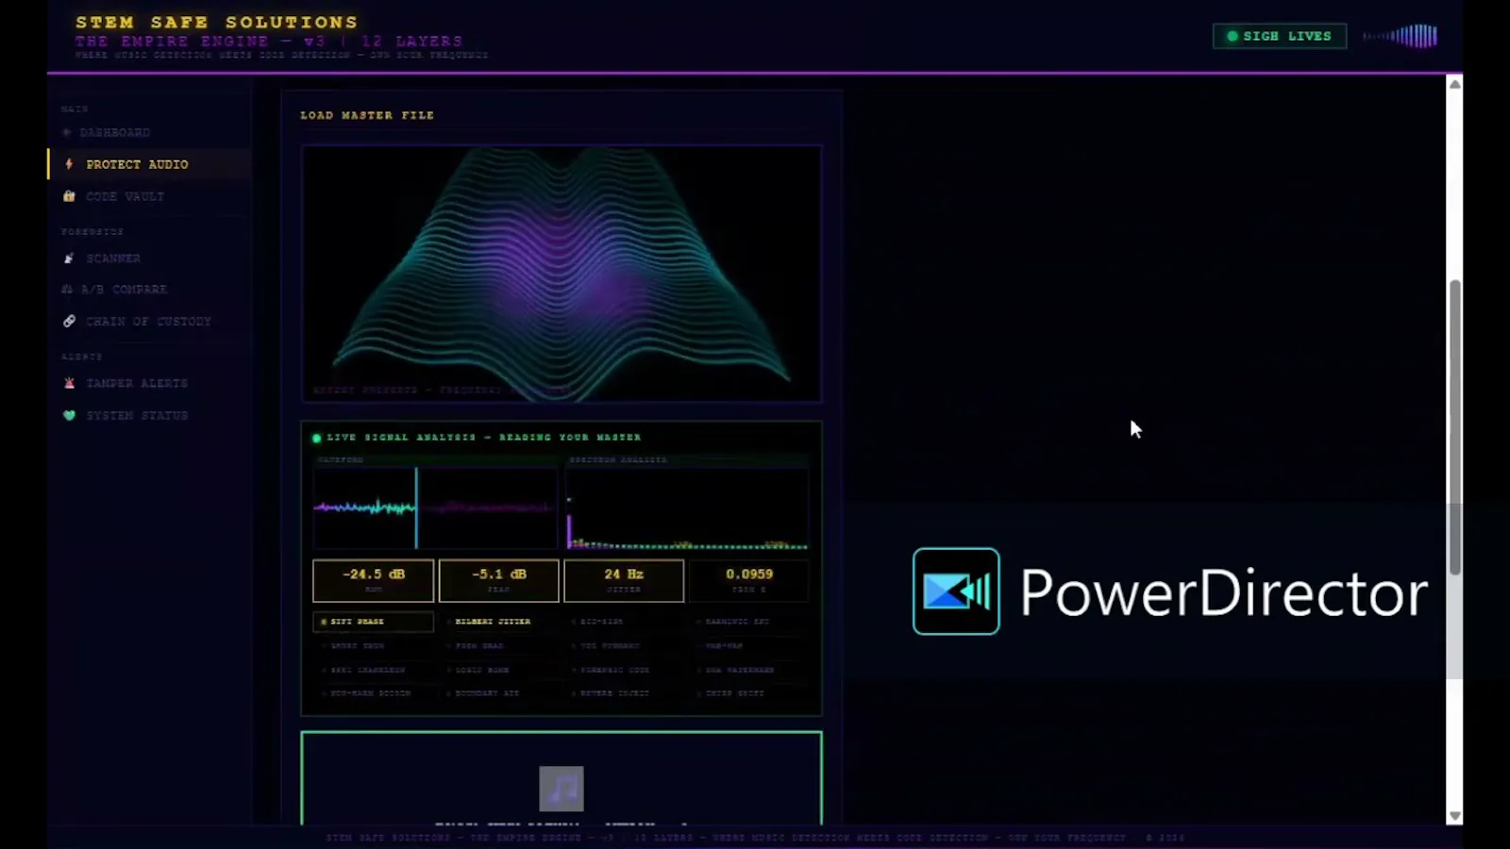
Task: Go to A/B Compare
Action: pyautogui.click(x=124, y=290)
